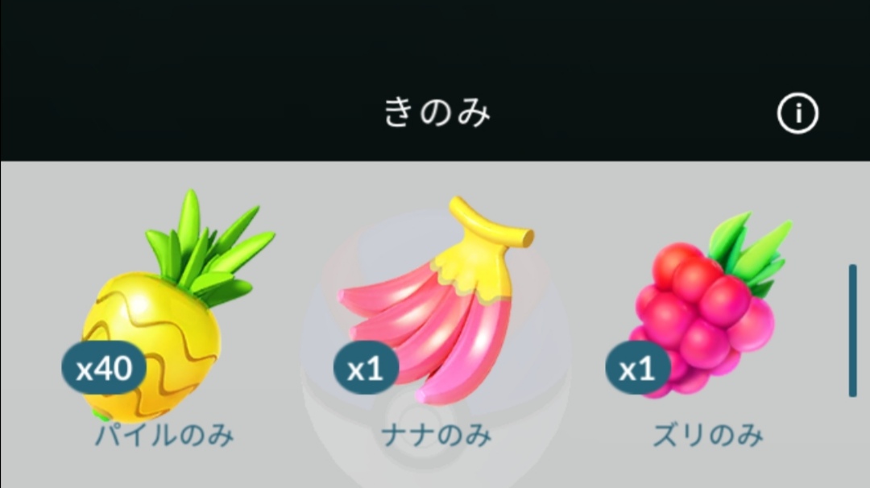Choose the パイルのみ label
870x488 pixels.
tap(165, 435)
